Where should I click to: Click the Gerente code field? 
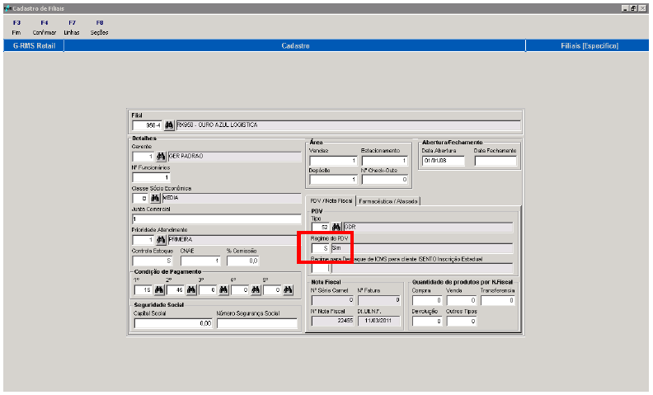(x=143, y=157)
